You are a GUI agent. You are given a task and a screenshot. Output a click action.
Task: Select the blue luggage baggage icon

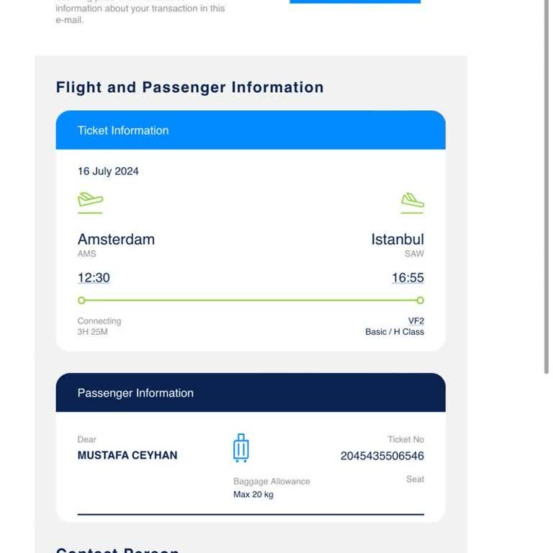241,448
